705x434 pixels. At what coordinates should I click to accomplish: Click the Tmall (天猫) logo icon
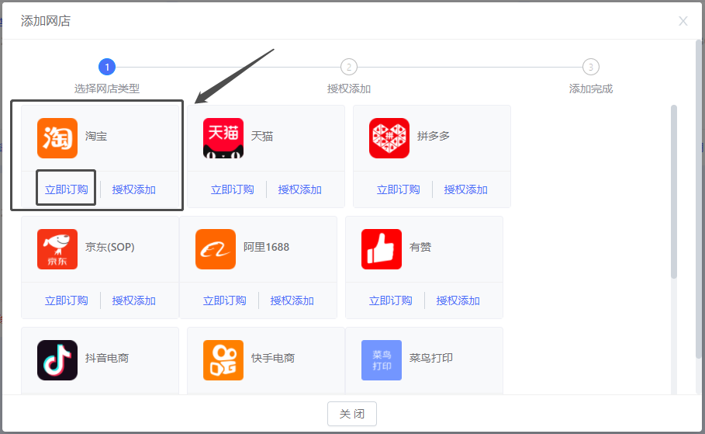click(223, 138)
